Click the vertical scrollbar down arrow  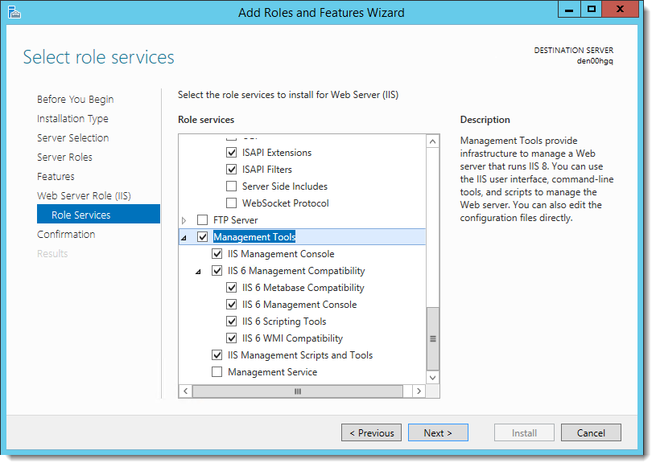coord(433,377)
